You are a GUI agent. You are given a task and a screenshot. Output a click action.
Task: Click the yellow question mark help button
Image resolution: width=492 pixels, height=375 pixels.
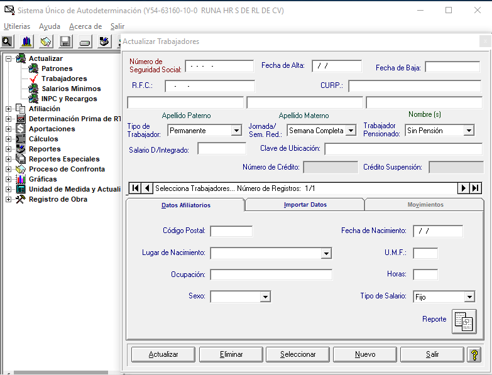[474, 355]
